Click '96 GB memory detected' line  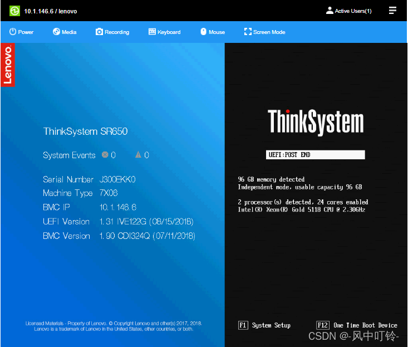tap(271, 179)
